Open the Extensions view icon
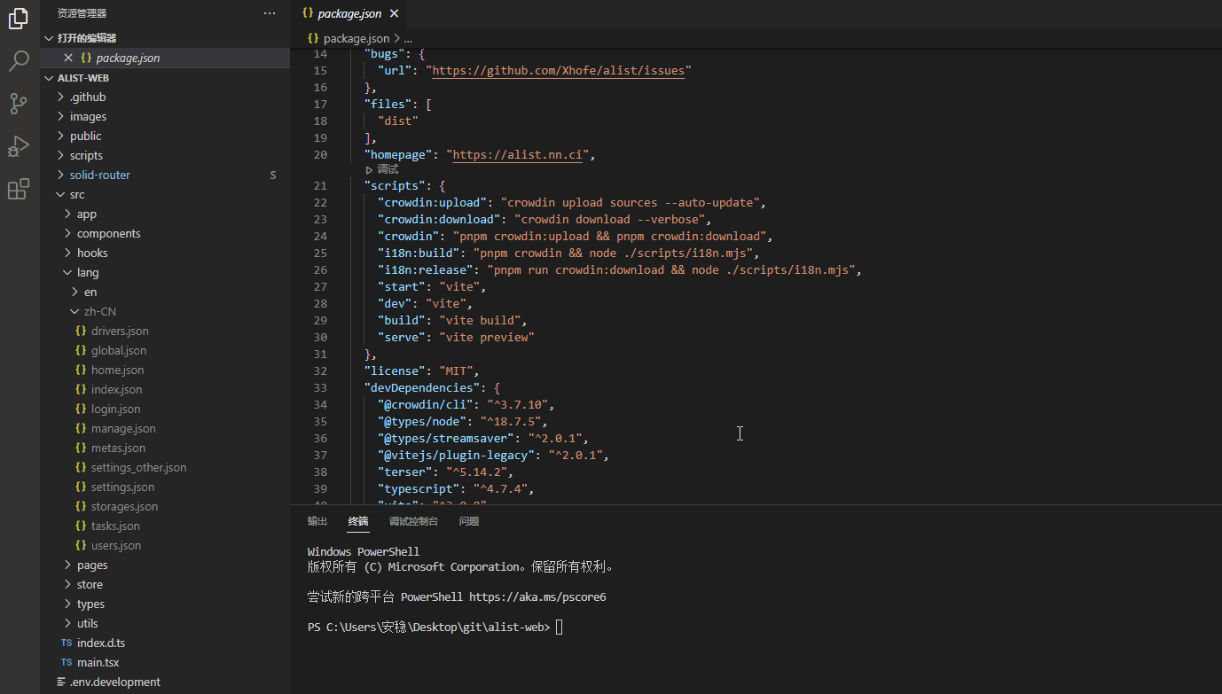The height and width of the screenshot is (694, 1222). [19, 189]
